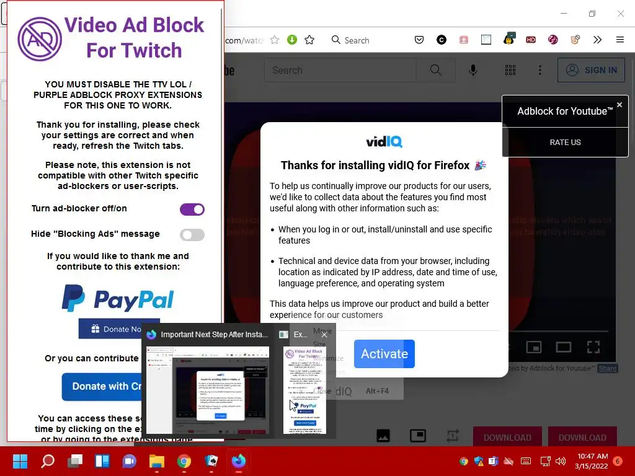Click the Windows Security tray icon
The width and height of the screenshot is (635, 476).
(479, 461)
